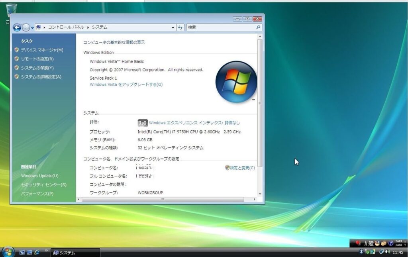Open the IME Pad icon on the language bar
This screenshot has width=408, height=257.
coord(377,243)
